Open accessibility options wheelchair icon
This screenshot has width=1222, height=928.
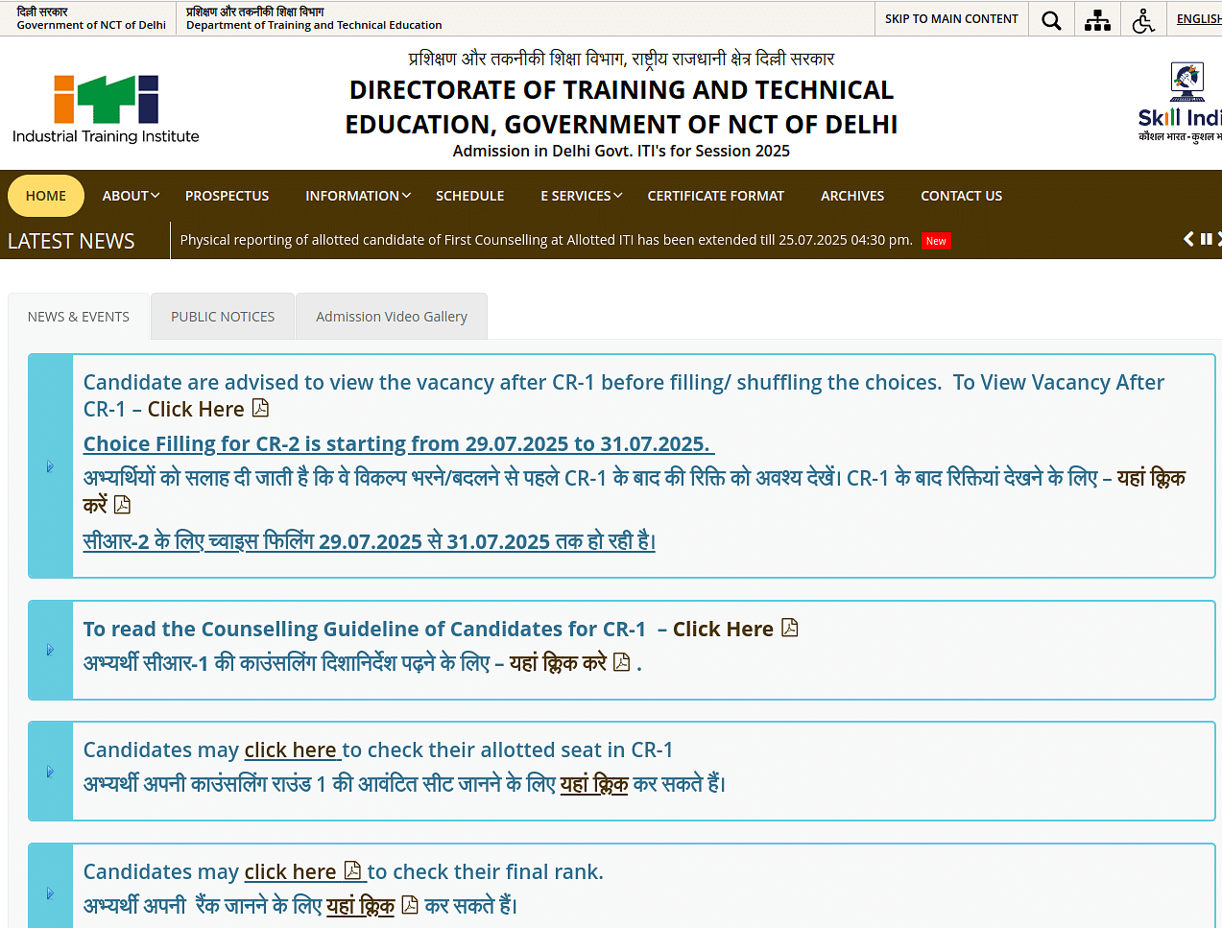[x=1142, y=20]
